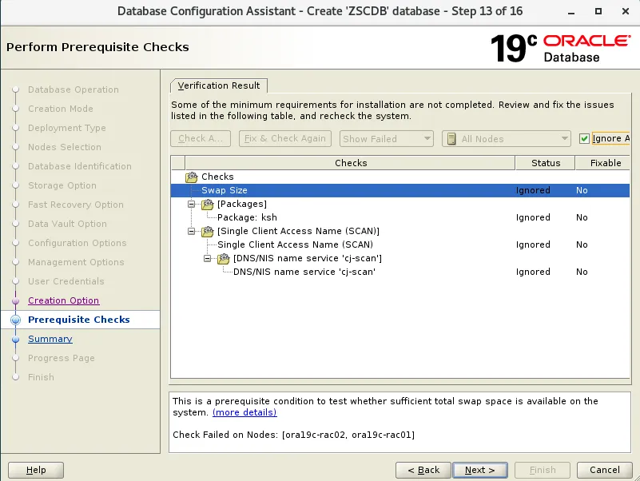Click the Fix & Check Again button
The image size is (640, 481).
tap(285, 138)
